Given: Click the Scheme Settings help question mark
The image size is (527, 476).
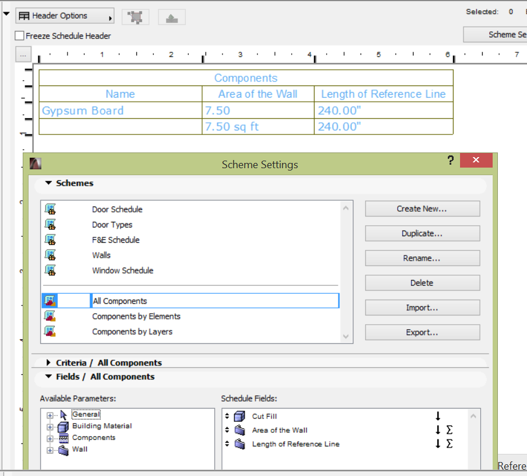Looking at the screenshot, I should coord(451,161).
